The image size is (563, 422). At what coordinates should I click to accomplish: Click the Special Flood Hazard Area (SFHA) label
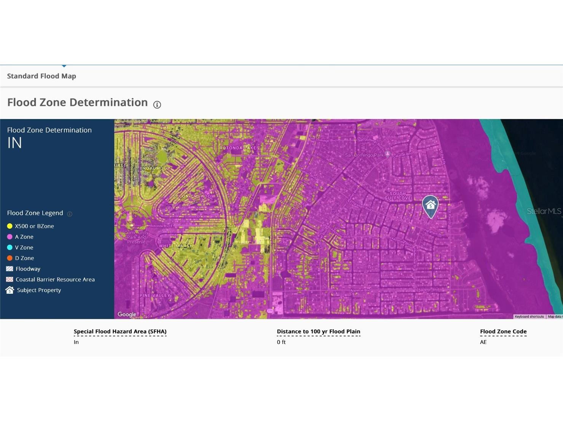120,331
